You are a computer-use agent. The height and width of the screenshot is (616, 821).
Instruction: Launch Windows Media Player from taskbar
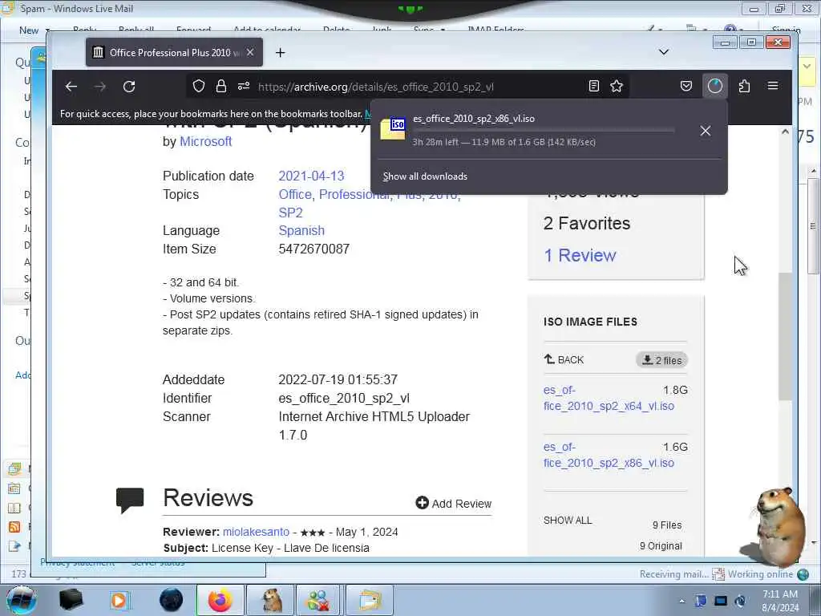(120, 600)
